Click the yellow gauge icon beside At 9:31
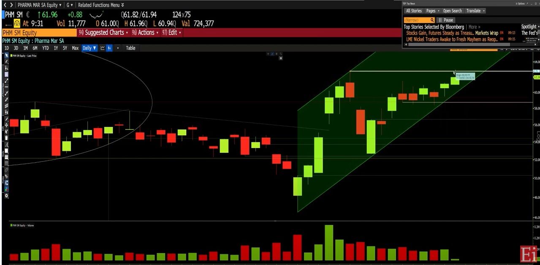 (17, 24)
